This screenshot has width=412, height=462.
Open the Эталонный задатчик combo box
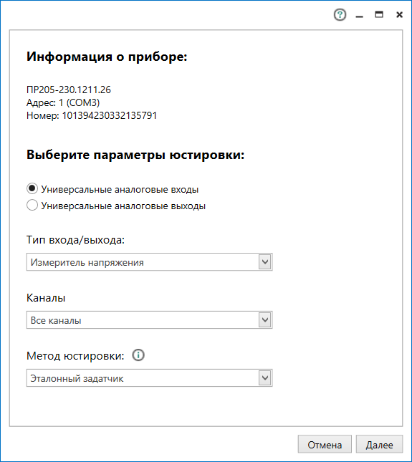point(150,378)
